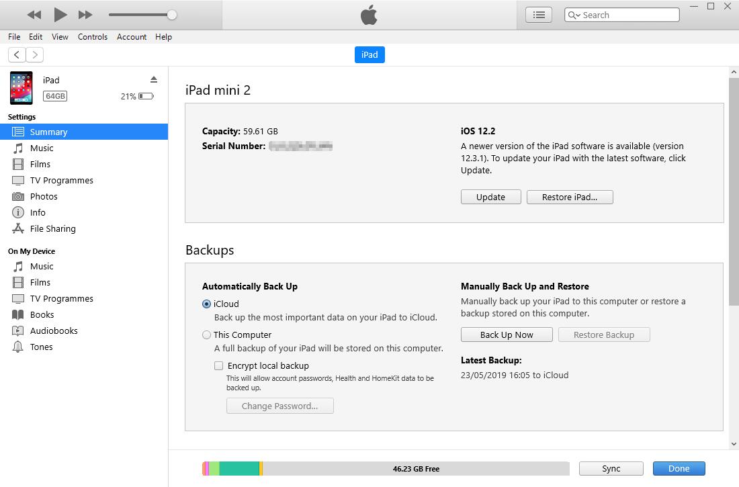The image size is (739, 487).
Task: Select the iCloud backup radio button
Action: click(206, 304)
